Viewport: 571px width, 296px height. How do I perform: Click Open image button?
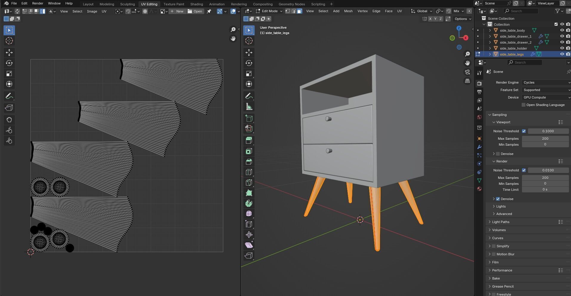pos(195,11)
